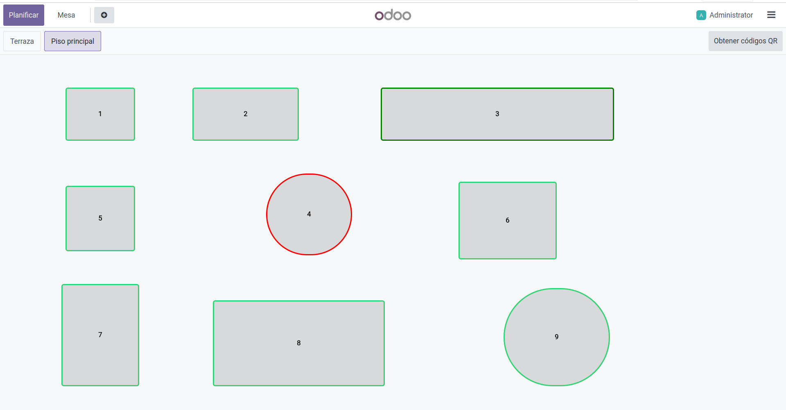Select the red round table 4
This screenshot has width=786, height=410.
(x=309, y=214)
